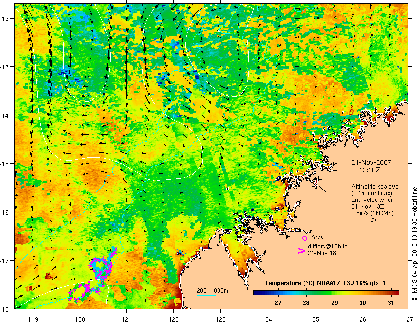Click the 'Argo' legend label

(317, 237)
